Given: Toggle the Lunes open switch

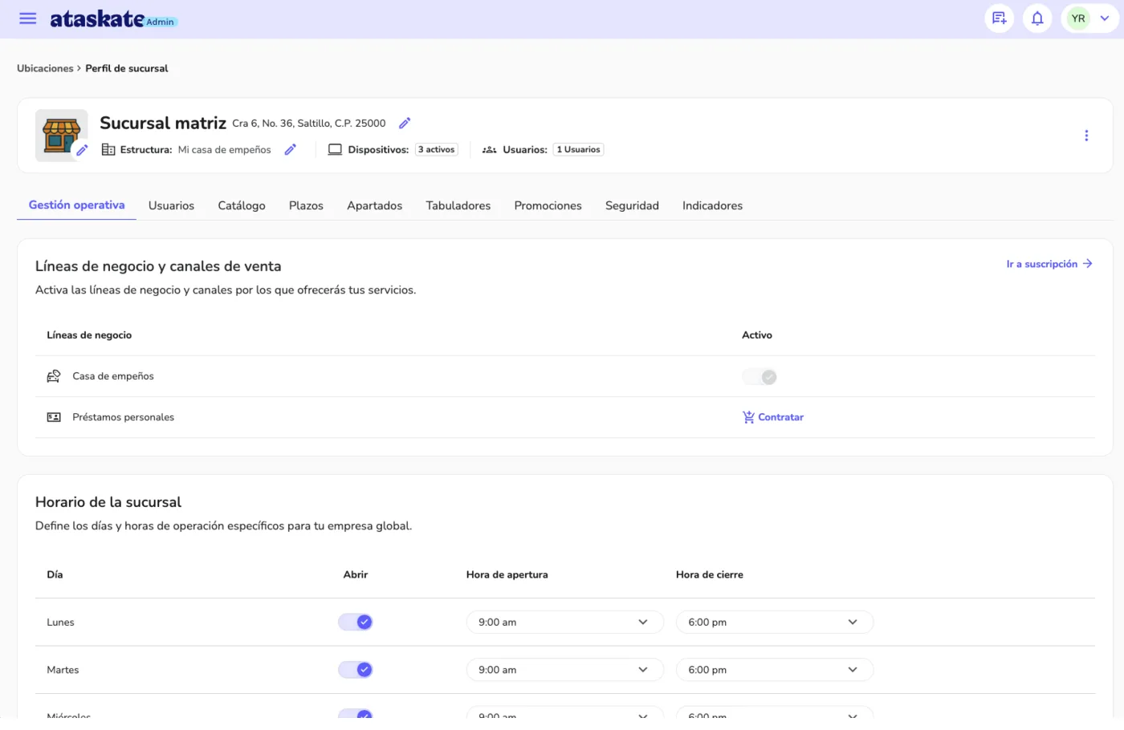Looking at the screenshot, I should (356, 622).
